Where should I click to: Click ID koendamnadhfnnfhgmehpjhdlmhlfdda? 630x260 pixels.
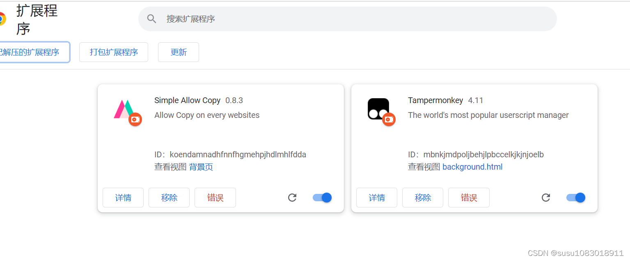pos(238,155)
